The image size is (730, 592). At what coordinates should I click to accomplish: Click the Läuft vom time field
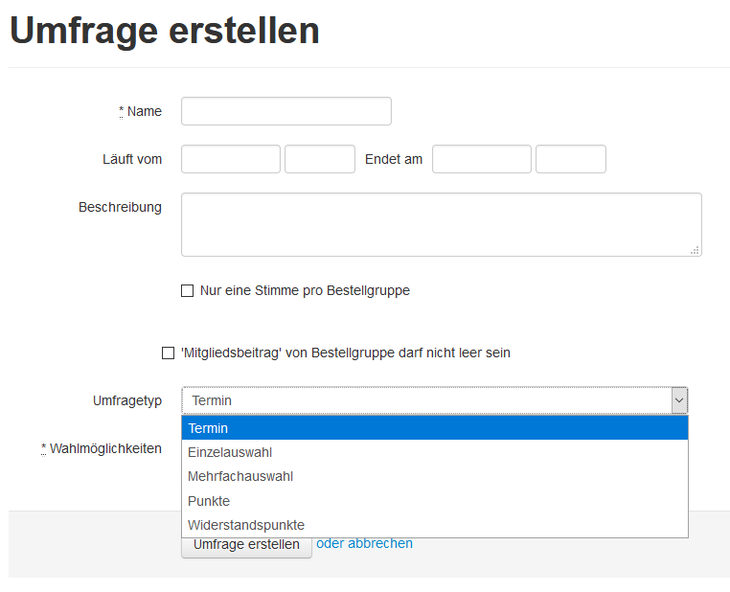(319, 159)
